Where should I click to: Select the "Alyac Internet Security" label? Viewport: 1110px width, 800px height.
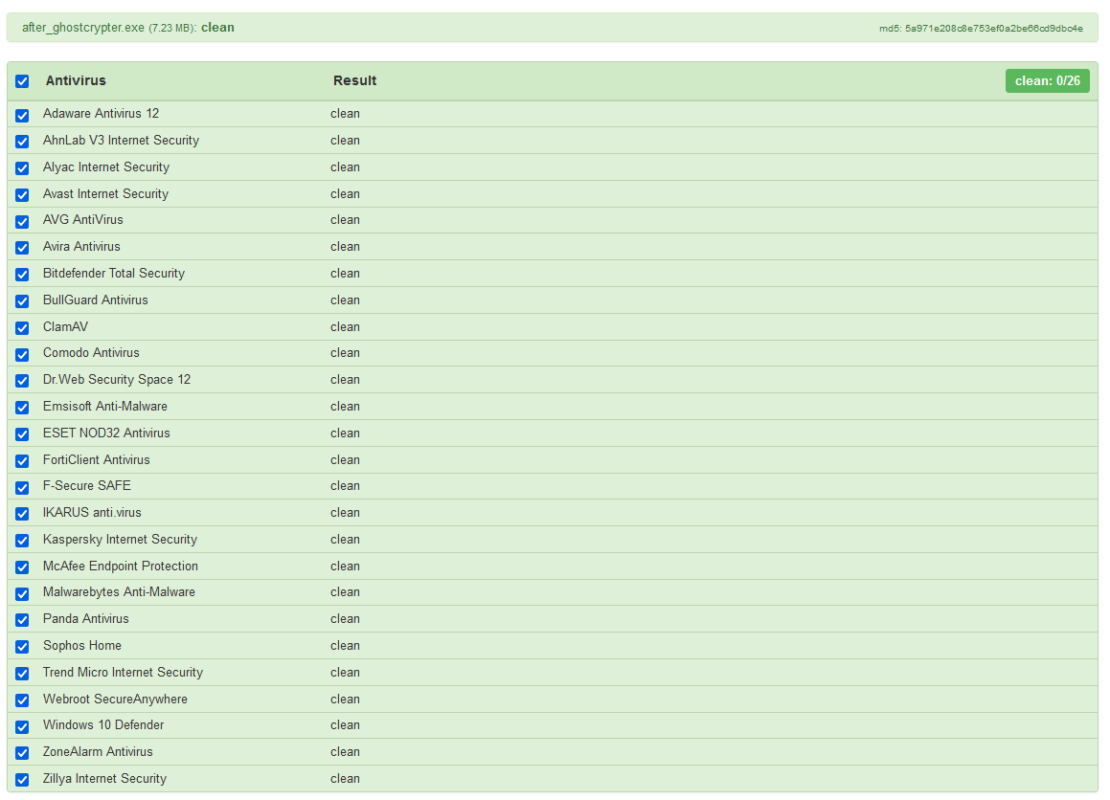106,167
